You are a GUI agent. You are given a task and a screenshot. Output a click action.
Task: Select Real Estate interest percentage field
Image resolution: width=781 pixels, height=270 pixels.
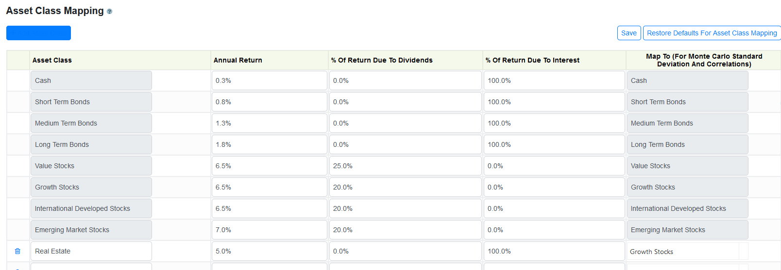554,251
